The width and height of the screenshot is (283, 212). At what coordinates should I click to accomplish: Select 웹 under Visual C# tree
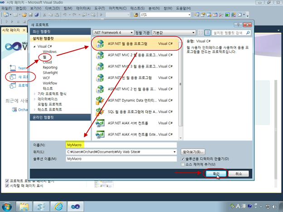[x=44, y=57]
